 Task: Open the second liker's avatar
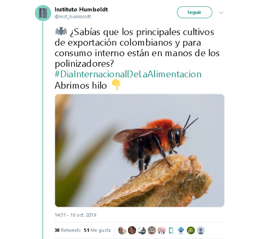tap(132, 230)
